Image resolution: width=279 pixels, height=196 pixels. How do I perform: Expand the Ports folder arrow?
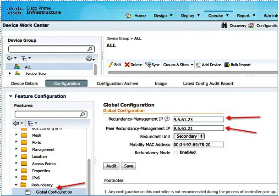coord(16,142)
